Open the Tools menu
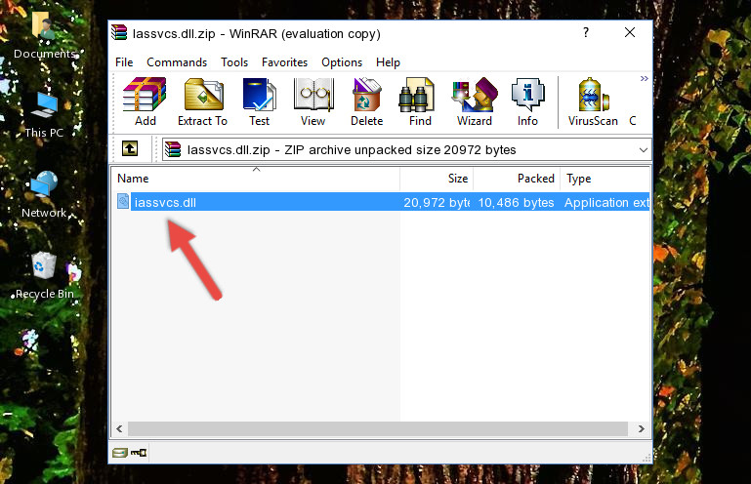 tap(234, 62)
